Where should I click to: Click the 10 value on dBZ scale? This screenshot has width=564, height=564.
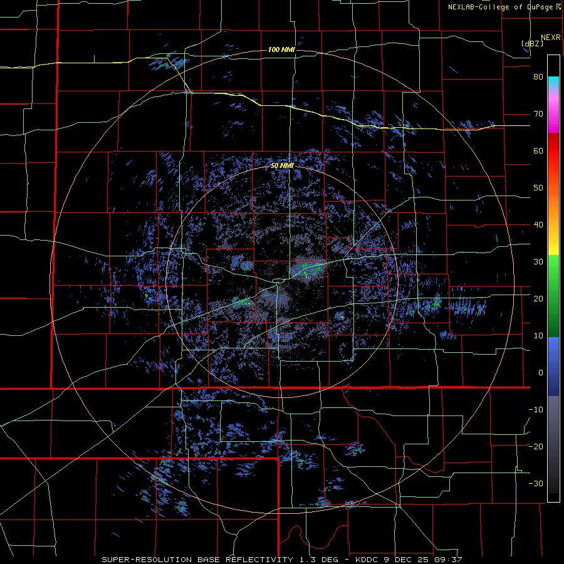[x=538, y=336]
